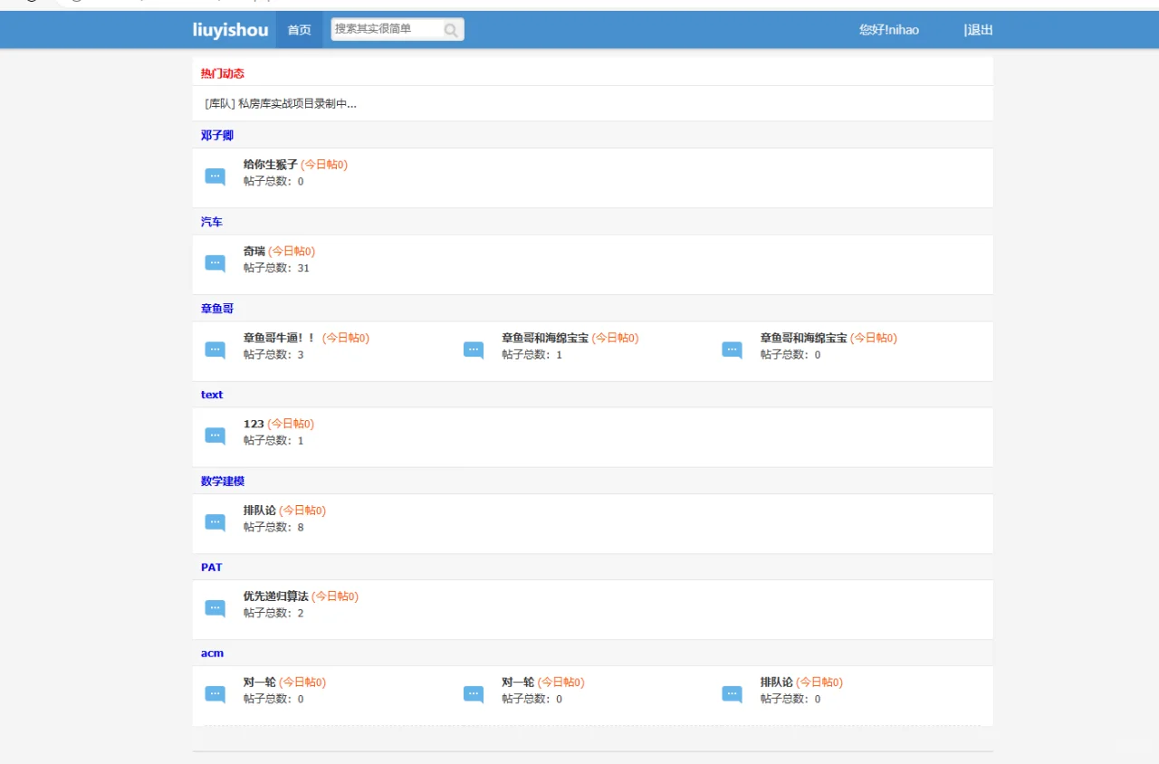
Task: Log out with the 退出 link
Action: [979, 30]
